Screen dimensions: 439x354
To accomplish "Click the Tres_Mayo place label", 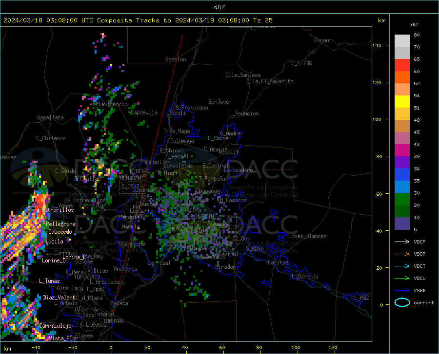I will point(177,131).
